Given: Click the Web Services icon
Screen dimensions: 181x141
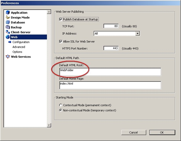Looking at the screenshot, I should tap(8, 57).
